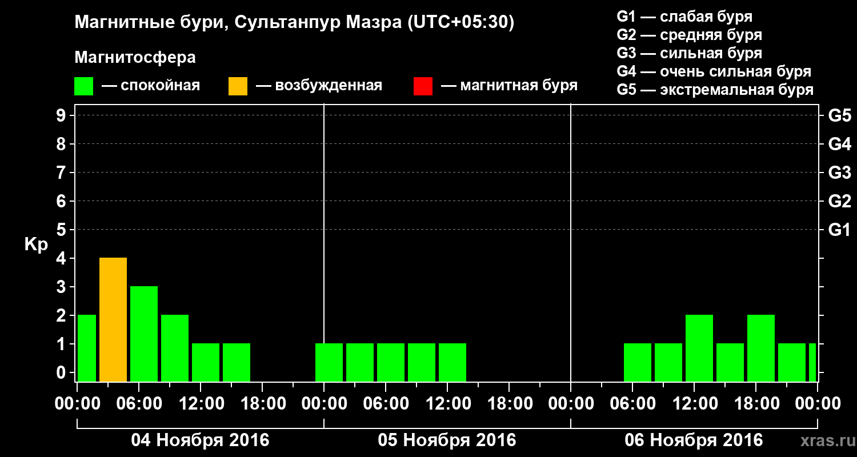Click the '— возбужденная' legend label

coord(319,86)
